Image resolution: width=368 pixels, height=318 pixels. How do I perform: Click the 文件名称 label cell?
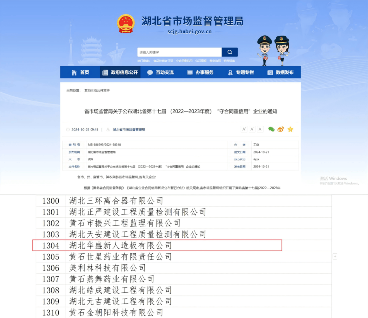74,167
